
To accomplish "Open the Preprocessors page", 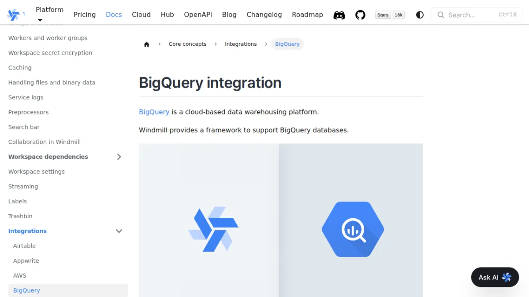I will coord(28,112).
